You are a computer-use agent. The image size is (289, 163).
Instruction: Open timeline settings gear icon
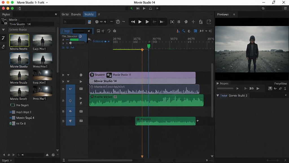115,31
